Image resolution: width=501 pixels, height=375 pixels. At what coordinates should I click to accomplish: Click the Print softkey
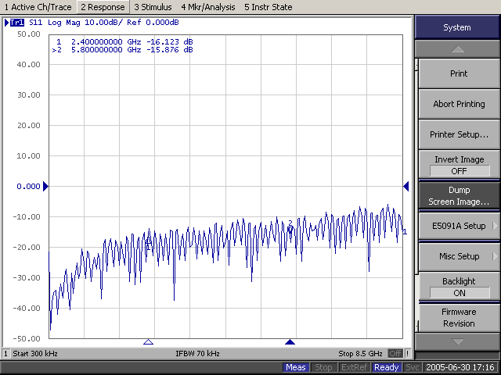click(x=460, y=73)
